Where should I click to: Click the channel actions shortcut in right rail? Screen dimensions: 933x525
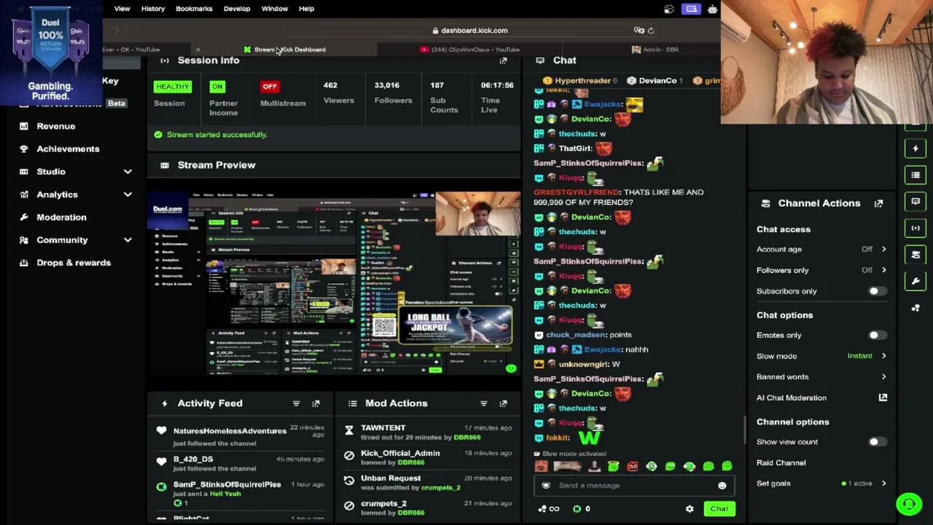coord(916,254)
